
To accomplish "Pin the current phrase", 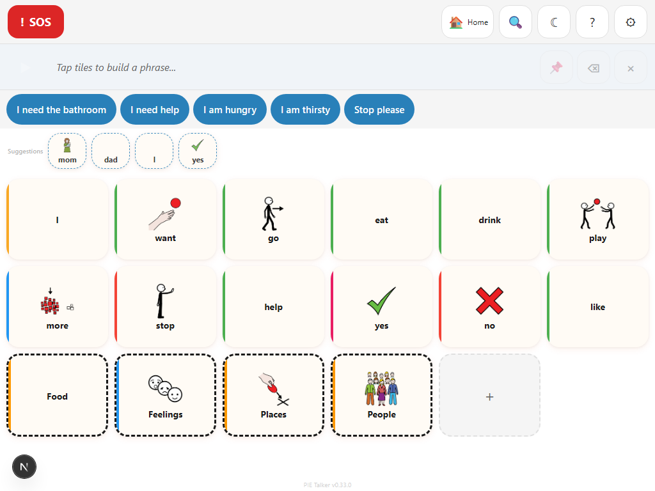I will pyautogui.click(x=556, y=68).
